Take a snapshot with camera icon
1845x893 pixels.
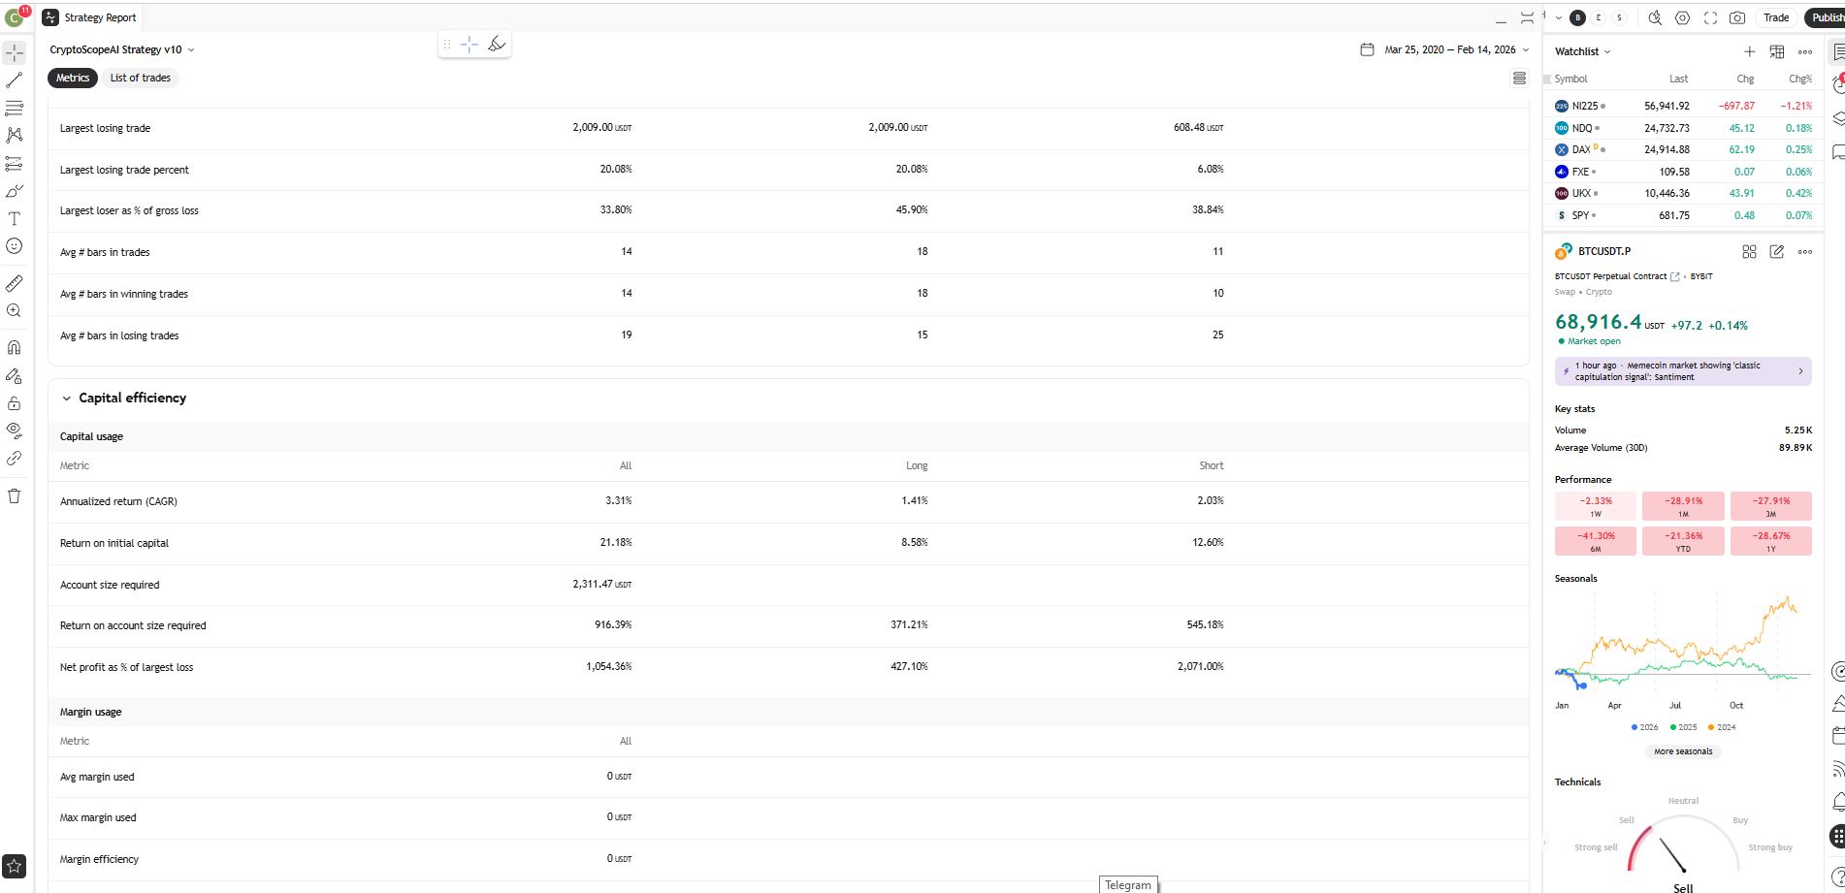pyautogui.click(x=1737, y=17)
